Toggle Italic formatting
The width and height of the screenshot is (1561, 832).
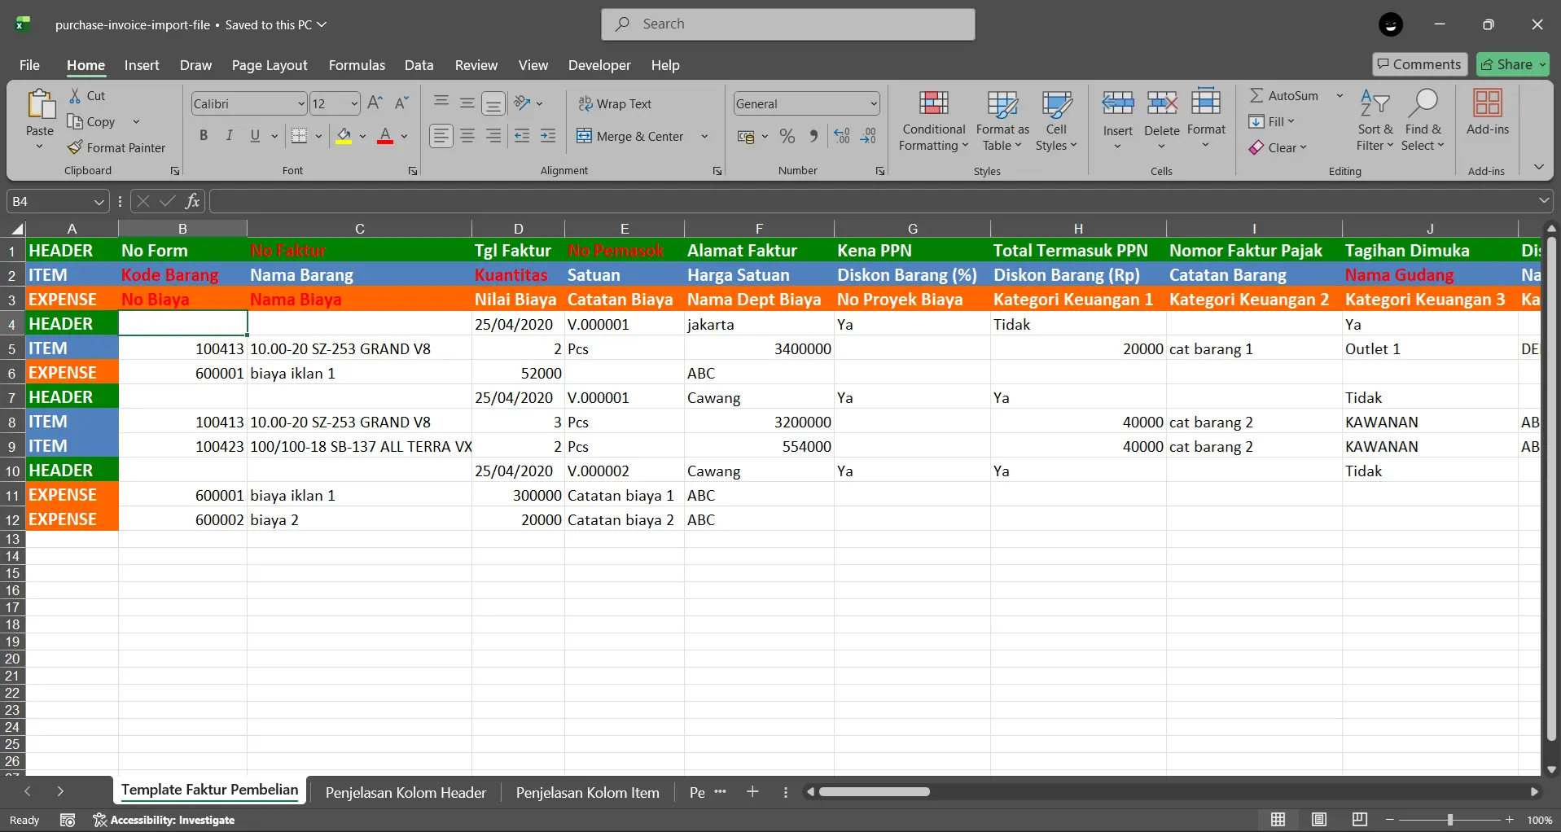(x=230, y=136)
